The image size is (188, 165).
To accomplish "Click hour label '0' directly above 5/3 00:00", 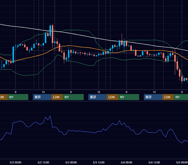I will click(x=71, y=92).
